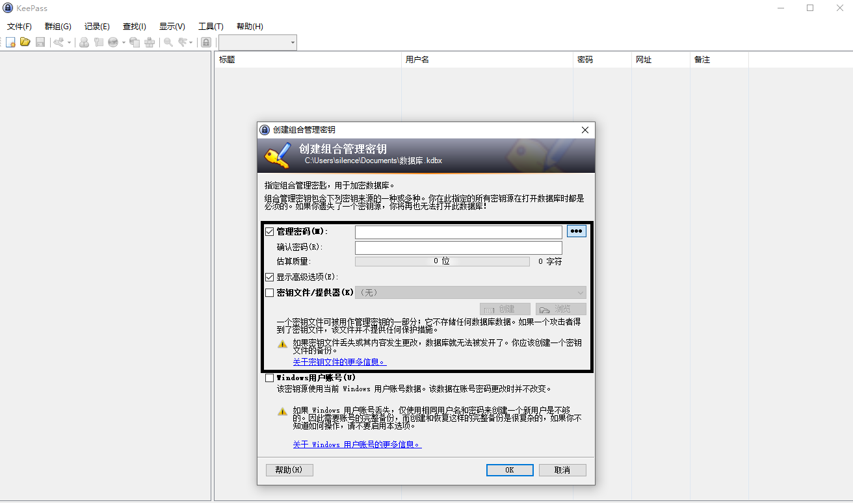Click the 帮助(H) button in dialog
This screenshot has height=503, width=853.
289,470
